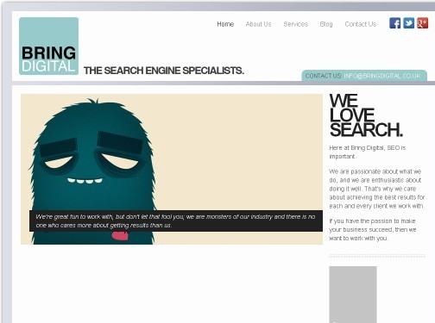This screenshot has height=323, width=435.
Task: Click the monster slideshow banner image
Action: (172, 169)
